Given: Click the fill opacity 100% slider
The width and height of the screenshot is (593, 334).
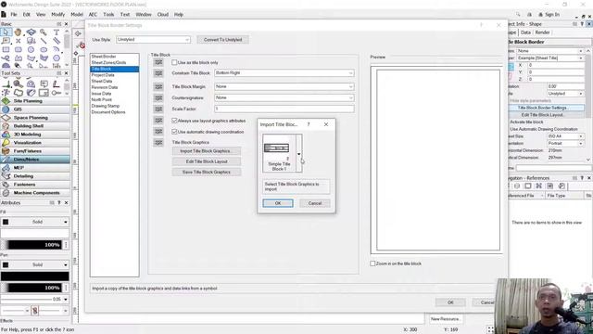Looking at the screenshot, I should tap(32, 245).
